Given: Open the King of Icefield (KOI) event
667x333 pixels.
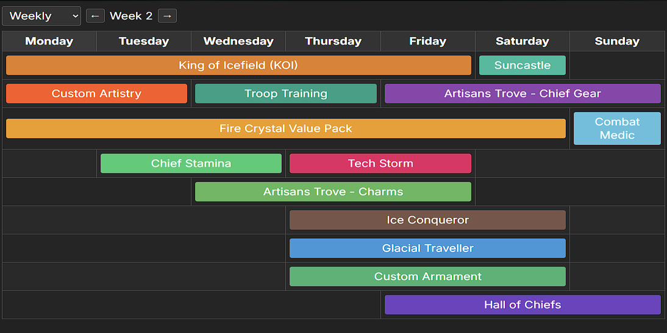Looking at the screenshot, I should click(x=238, y=65).
